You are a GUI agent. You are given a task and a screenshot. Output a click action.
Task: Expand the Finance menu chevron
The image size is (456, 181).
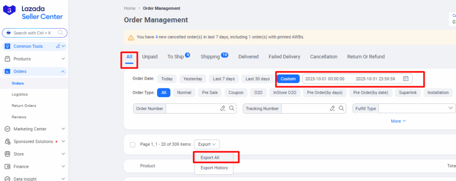click(x=63, y=166)
